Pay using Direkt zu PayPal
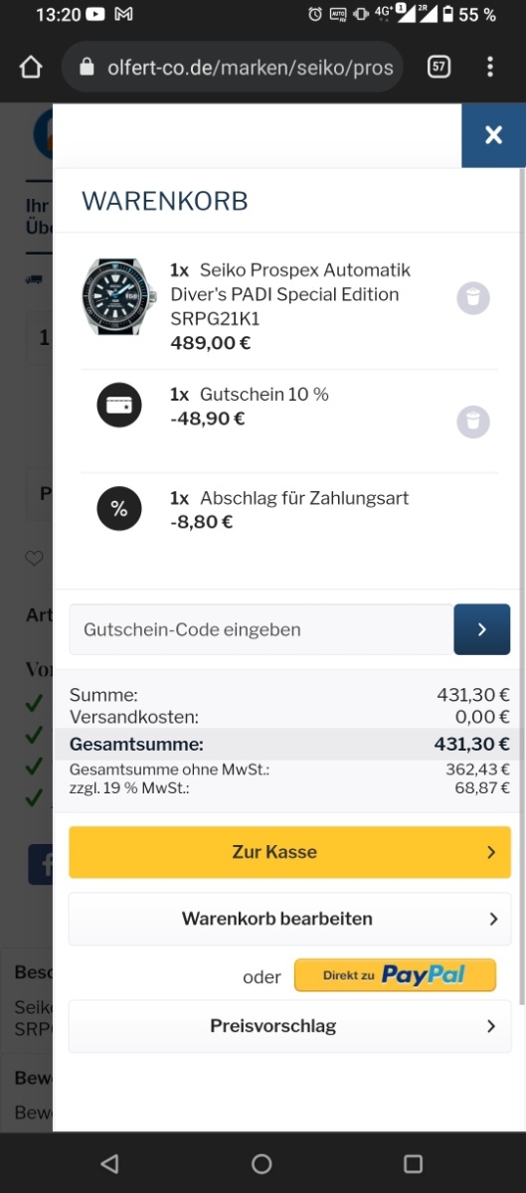The width and height of the screenshot is (526, 1193). click(x=395, y=975)
